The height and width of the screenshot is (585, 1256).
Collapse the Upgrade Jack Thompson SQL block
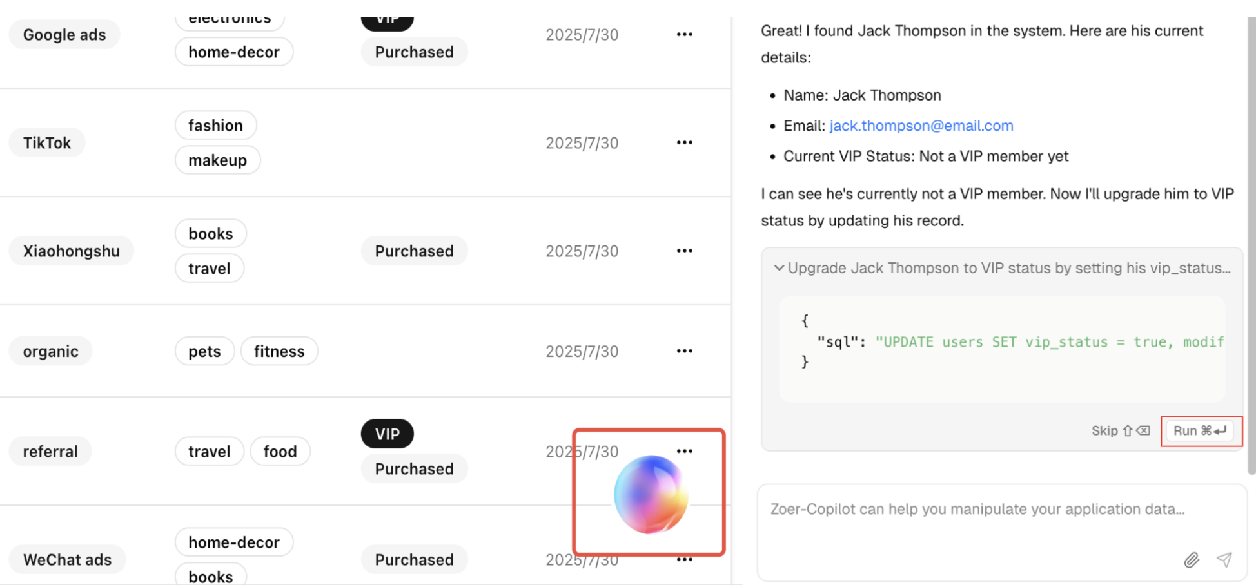[x=779, y=268]
